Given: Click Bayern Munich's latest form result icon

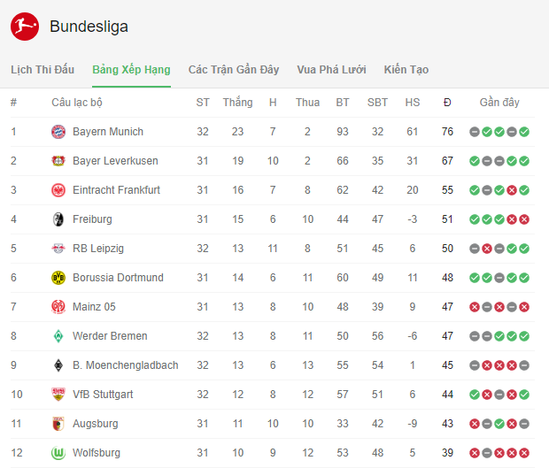Looking at the screenshot, I should pyautogui.click(x=524, y=132).
